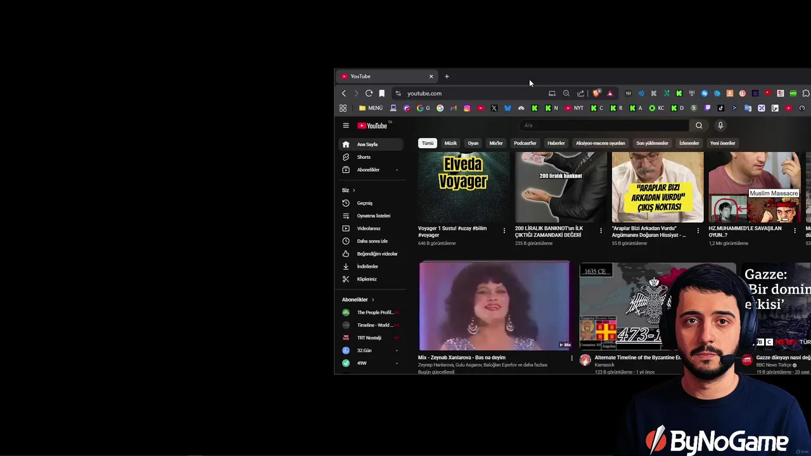Open the YouTube hamburger guide menu
Viewport: 811px width, 456px height.
(346, 125)
